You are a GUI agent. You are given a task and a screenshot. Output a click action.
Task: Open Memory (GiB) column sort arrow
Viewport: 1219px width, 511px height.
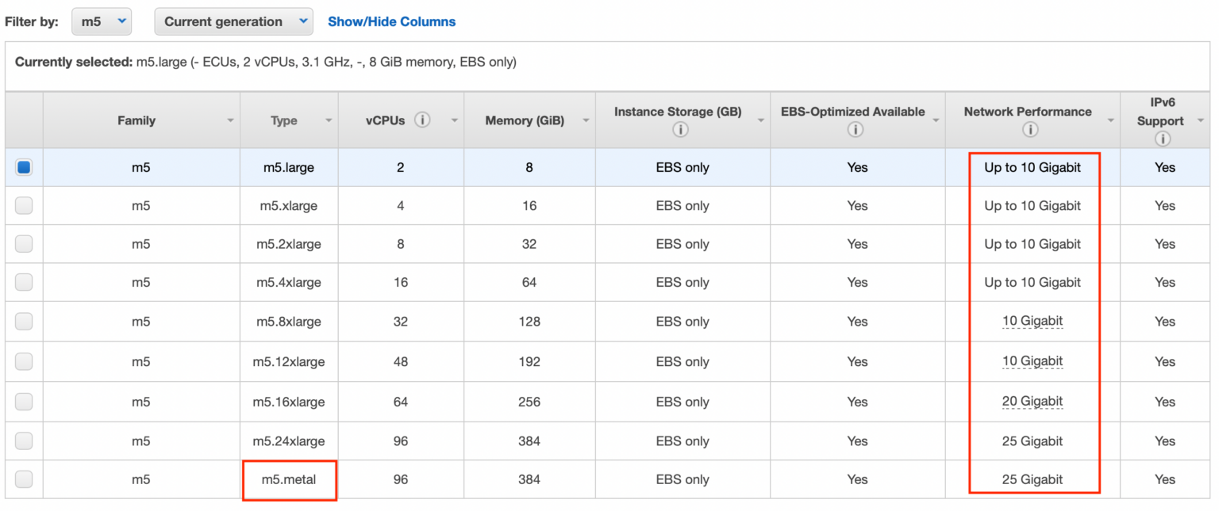click(x=586, y=121)
